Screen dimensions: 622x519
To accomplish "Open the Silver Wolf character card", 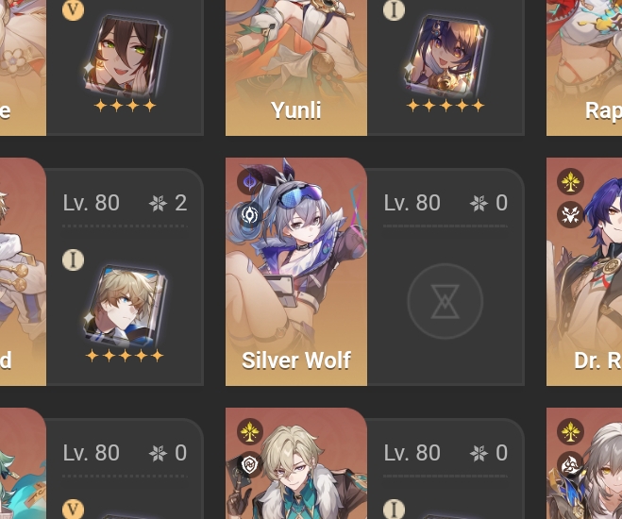I will click(296, 272).
